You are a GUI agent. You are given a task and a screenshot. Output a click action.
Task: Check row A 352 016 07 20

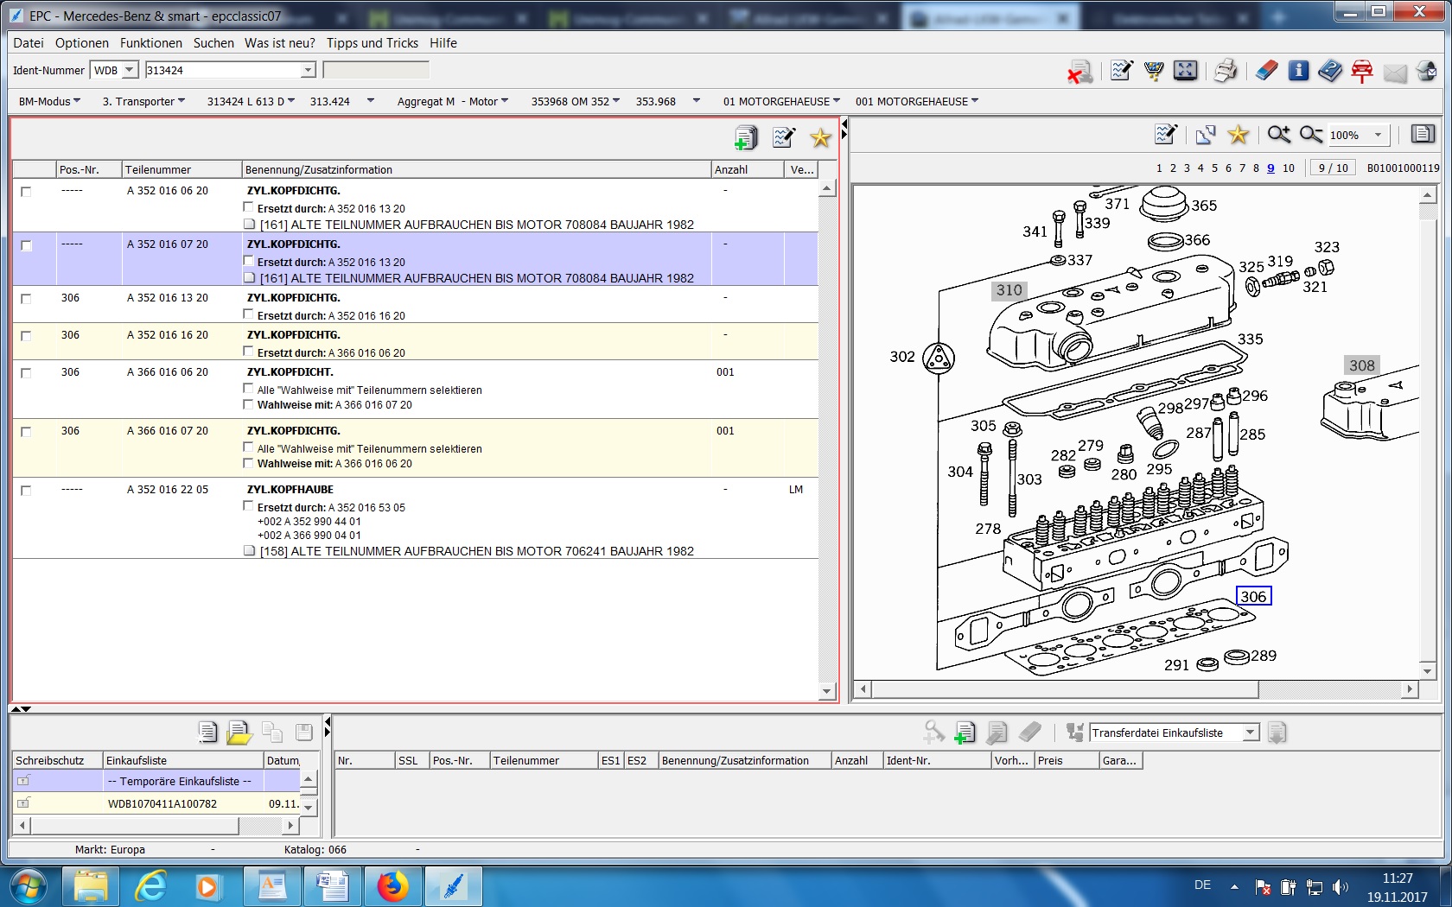click(x=26, y=245)
